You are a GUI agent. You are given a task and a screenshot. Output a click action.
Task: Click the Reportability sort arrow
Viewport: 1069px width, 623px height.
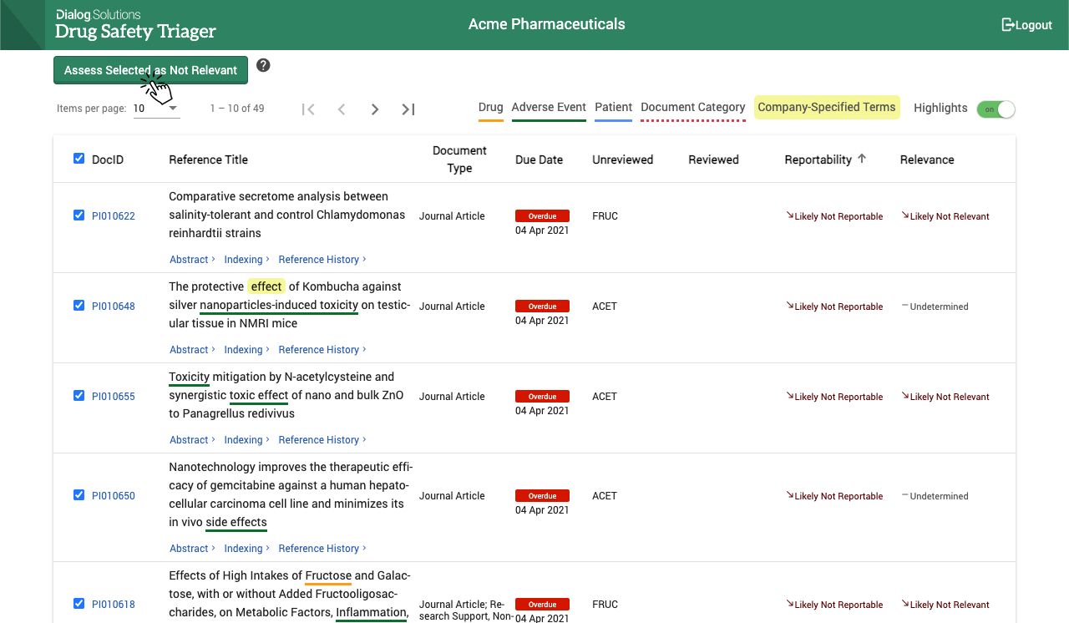point(862,159)
